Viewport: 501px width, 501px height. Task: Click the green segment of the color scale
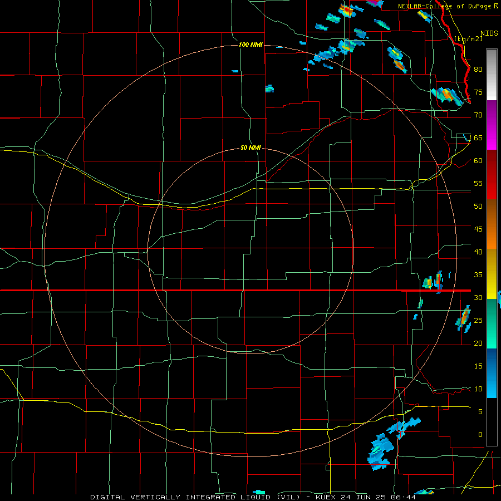[492, 323]
